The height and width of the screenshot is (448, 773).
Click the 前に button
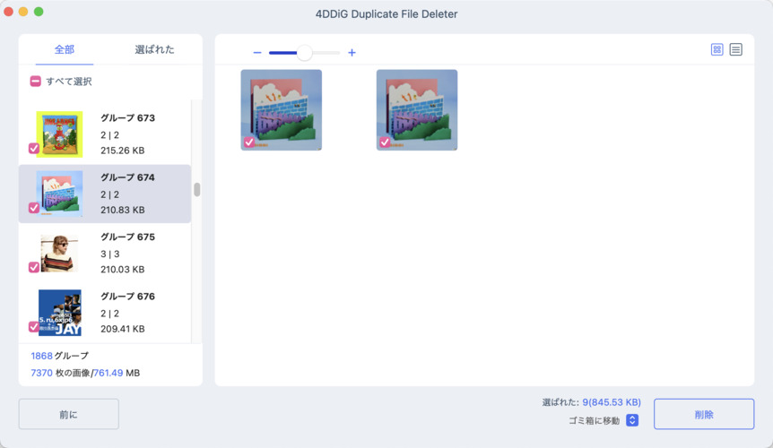tap(68, 414)
